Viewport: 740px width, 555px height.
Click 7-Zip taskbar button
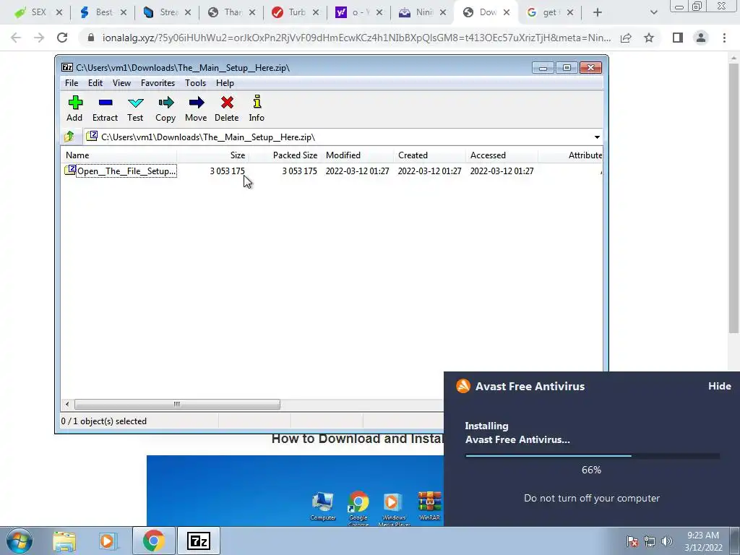(x=198, y=541)
